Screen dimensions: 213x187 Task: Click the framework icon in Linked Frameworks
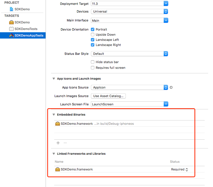click(58, 169)
